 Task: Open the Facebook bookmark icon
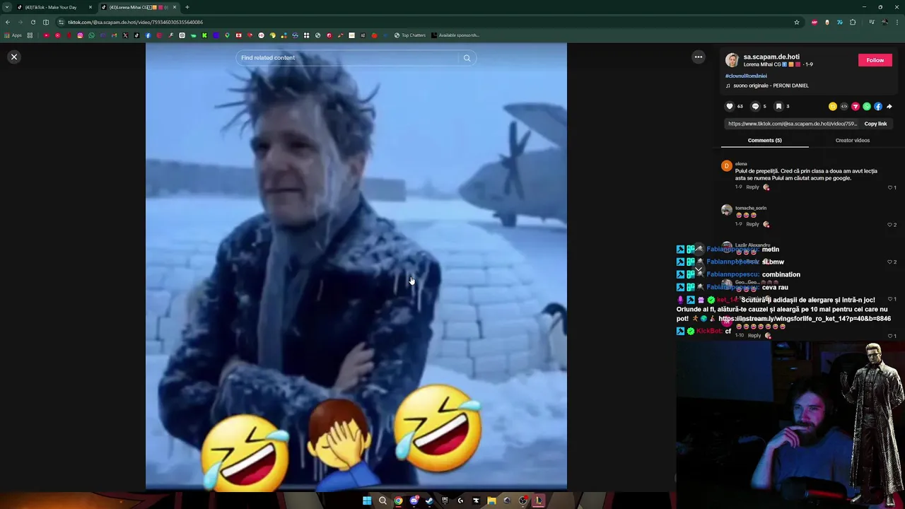(x=148, y=35)
